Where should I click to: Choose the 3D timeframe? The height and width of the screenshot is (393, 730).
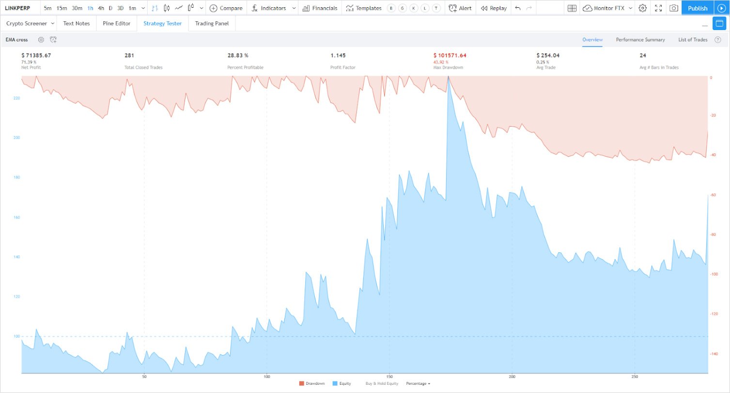[120, 8]
